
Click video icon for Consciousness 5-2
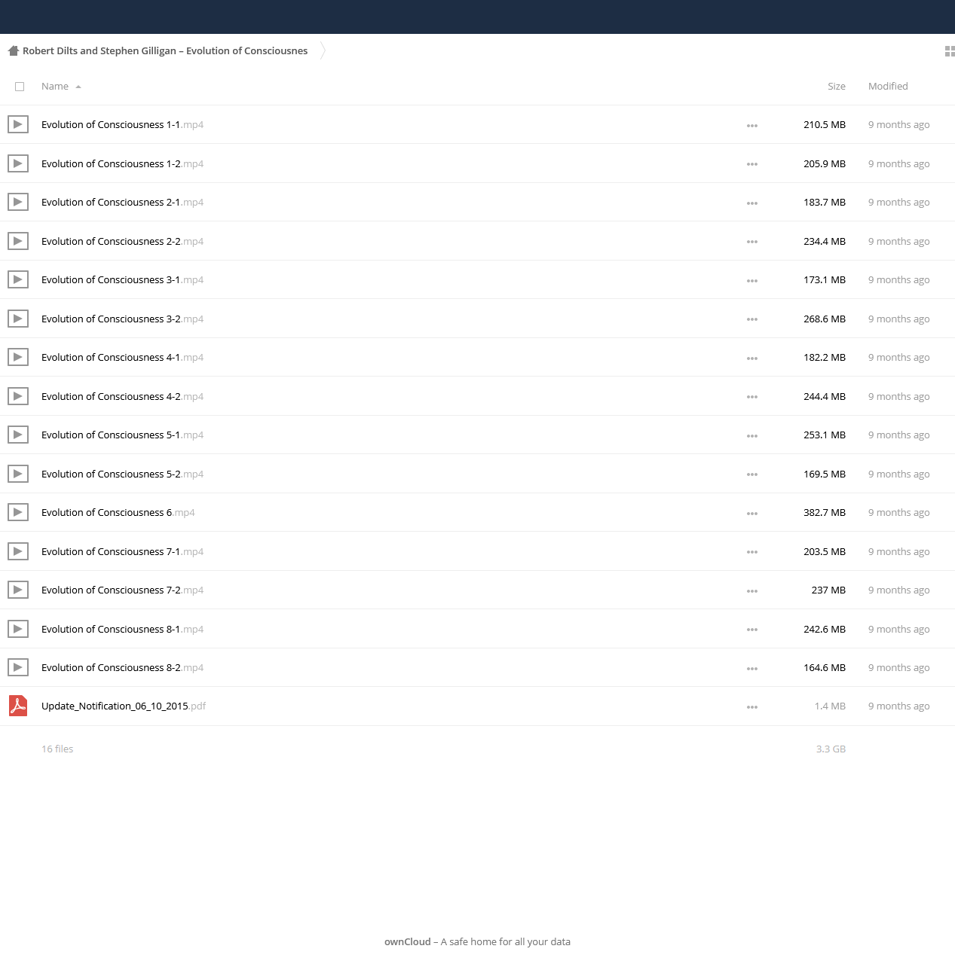click(18, 474)
